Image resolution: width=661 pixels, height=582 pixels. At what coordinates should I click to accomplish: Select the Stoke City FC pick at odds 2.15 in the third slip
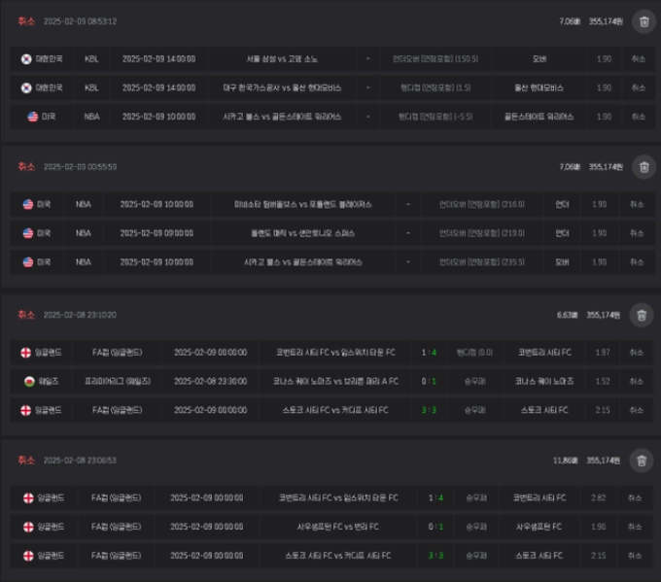click(544, 410)
